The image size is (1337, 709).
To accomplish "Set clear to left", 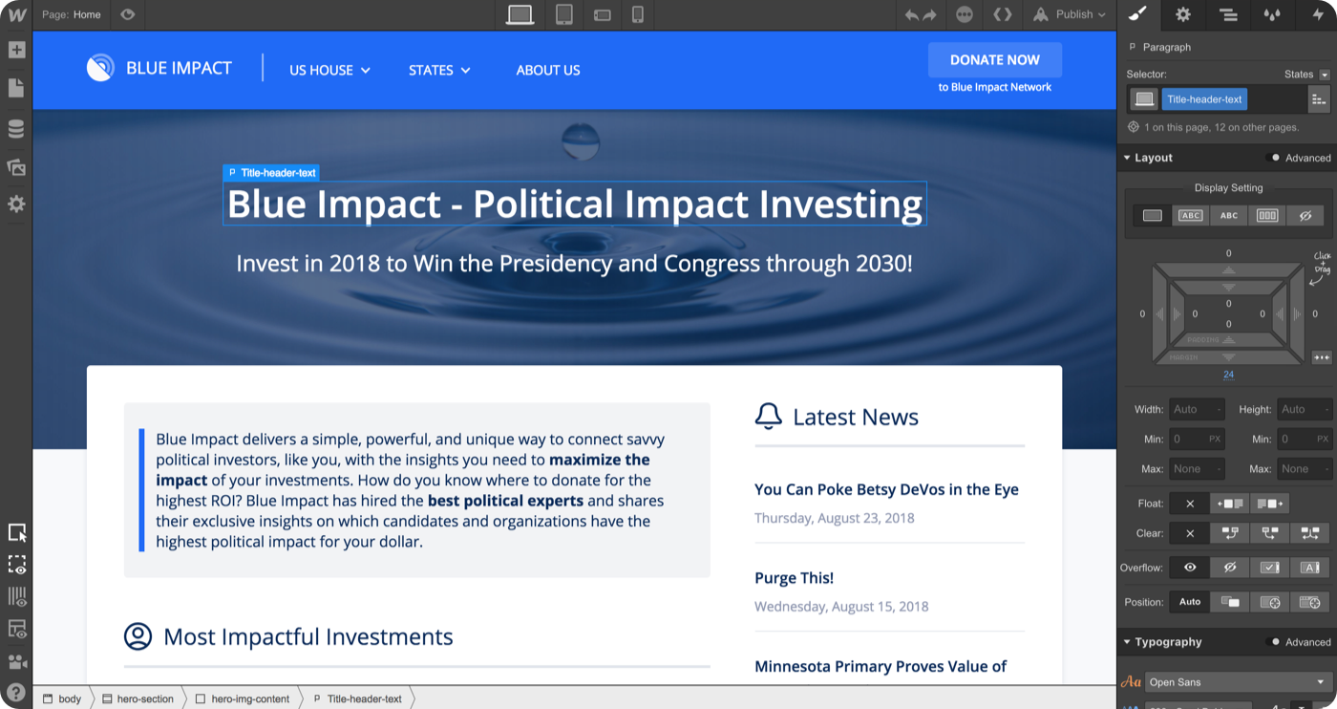I will click(1230, 533).
